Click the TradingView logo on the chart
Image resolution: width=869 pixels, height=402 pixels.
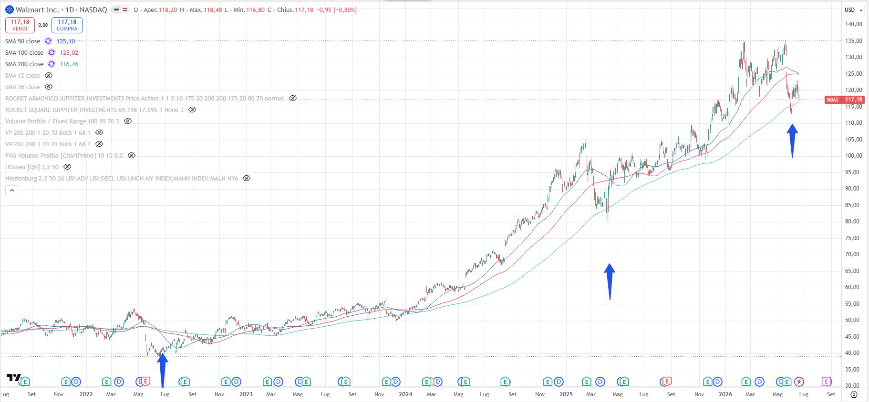[x=14, y=378]
